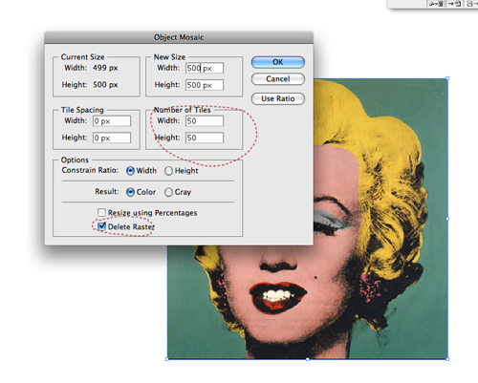
Task: Click the bottom-left selection handle of image
Action: 167,359
